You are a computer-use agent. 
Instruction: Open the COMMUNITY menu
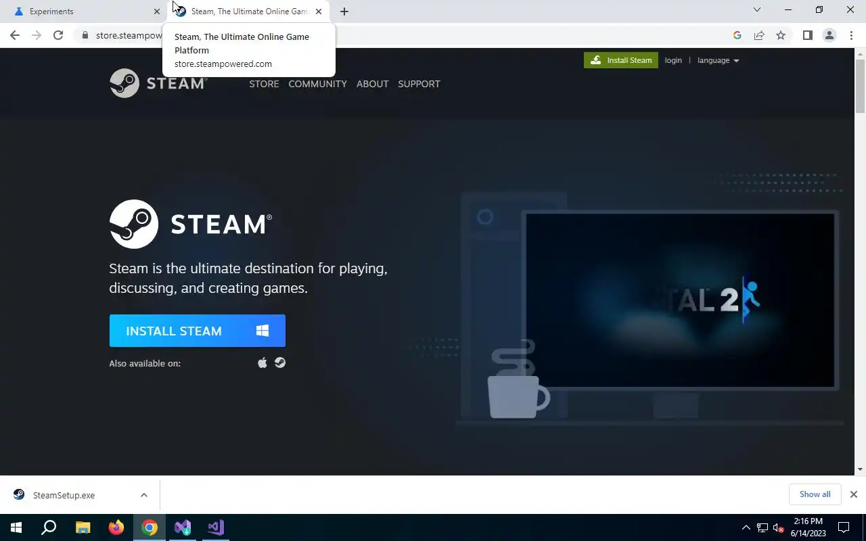317,84
